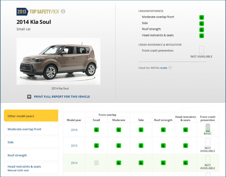226x177 pixels.
Task: Click the Front crash prevention column header
Action: 208,119
